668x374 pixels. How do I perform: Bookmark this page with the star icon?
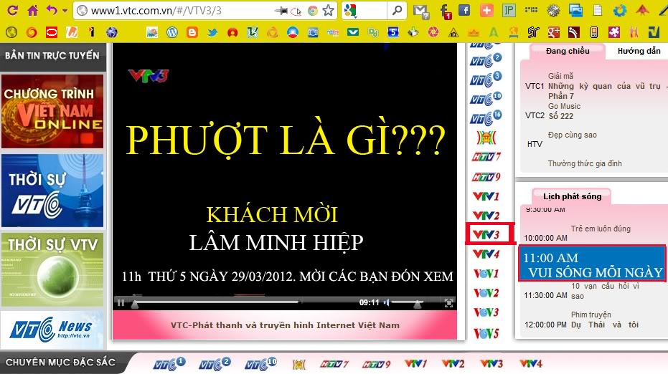(328, 10)
